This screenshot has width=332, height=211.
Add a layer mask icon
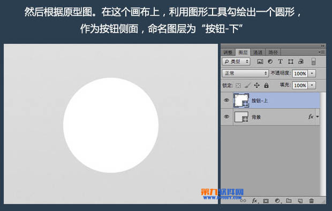(x=266, y=201)
